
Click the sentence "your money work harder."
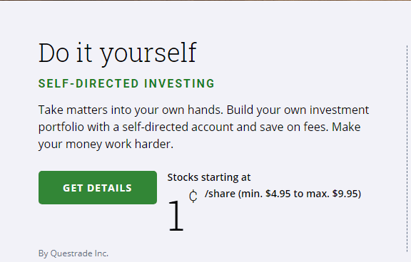pyautogui.click(x=106, y=145)
